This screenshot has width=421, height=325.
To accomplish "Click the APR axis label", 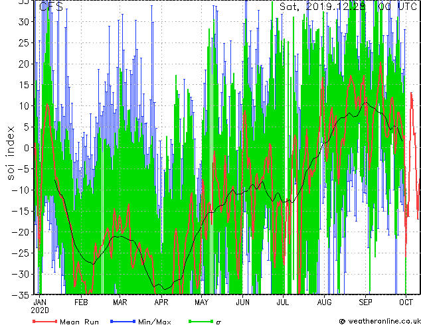I will 161,302.
